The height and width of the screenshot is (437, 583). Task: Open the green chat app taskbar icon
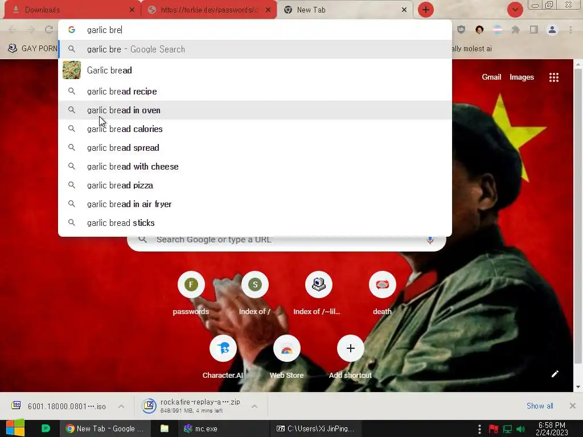(46, 428)
